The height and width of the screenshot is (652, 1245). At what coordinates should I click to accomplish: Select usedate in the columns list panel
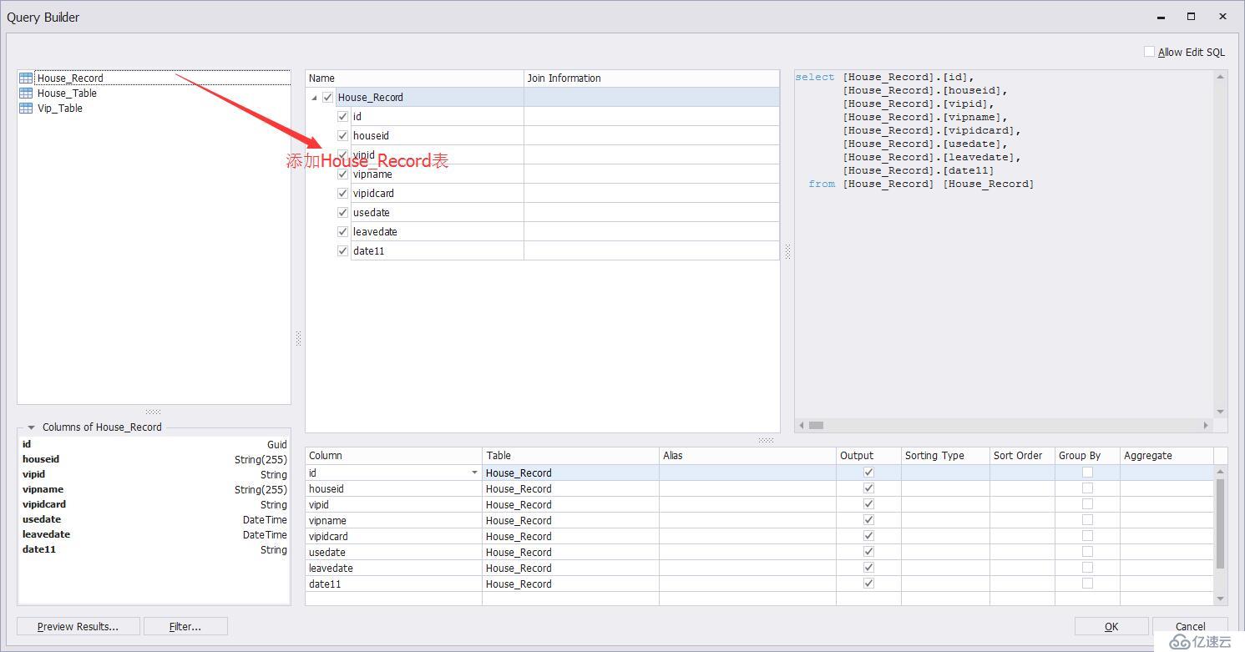(154, 519)
